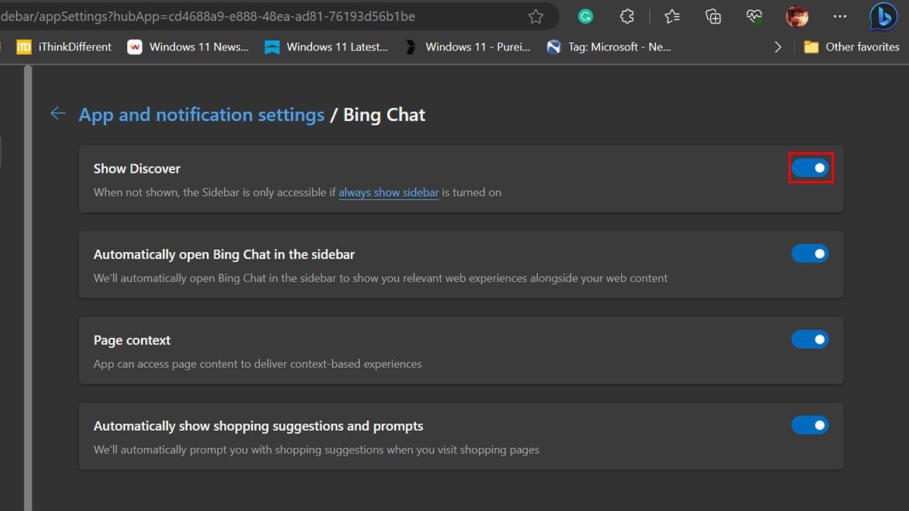Image resolution: width=909 pixels, height=511 pixels.
Task: Open Settings and more ellipsis menu
Action: pyautogui.click(x=839, y=16)
